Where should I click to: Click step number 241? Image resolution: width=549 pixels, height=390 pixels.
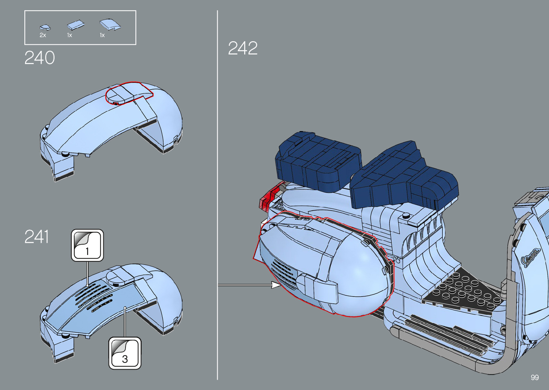[x=36, y=237]
